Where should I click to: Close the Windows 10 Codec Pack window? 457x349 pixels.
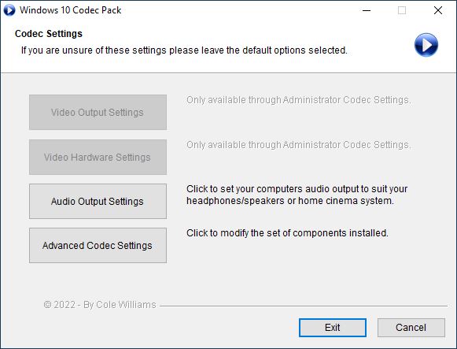pyautogui.click(x=438, y=10)
